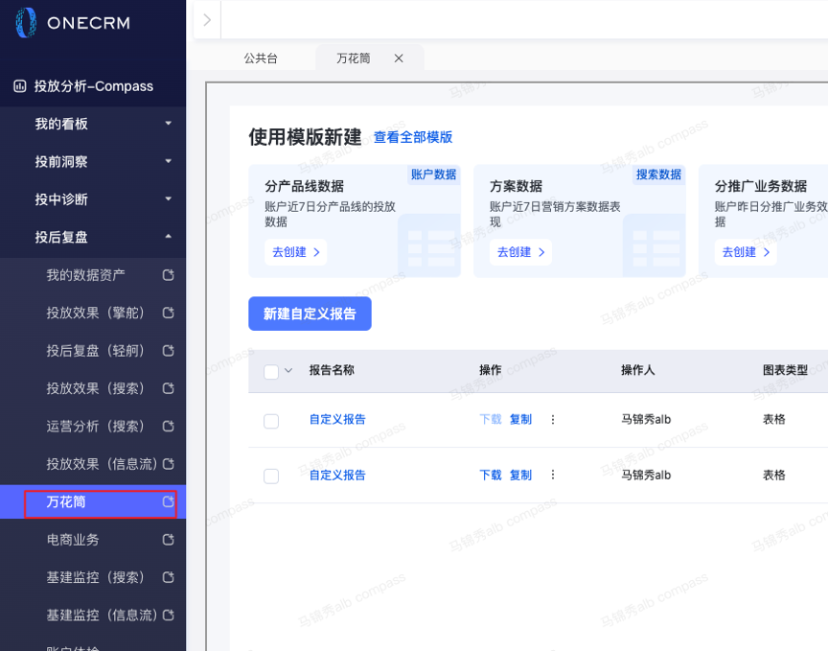Switch to the 公共台 tab
The height and width of the screenshot is (651, 828).
261,58
